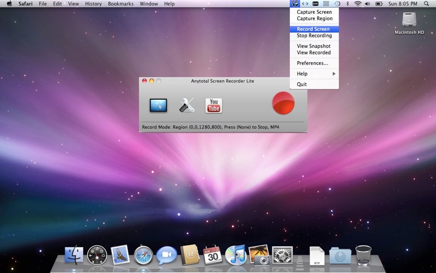Choose Quit from the recorder menu

302,84
